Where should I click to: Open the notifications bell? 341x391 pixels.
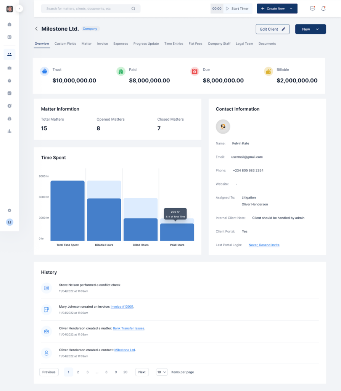point(323,8)
